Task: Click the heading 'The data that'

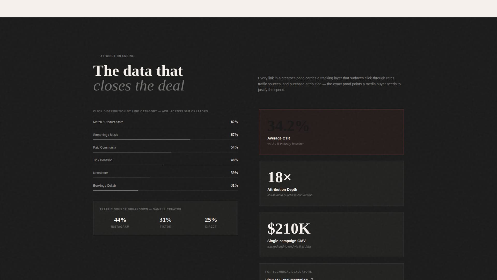Action: click(x=138, y=71)
